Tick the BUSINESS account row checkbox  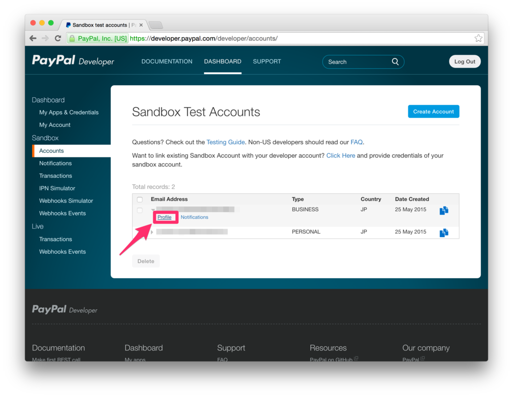click(140, 210)
